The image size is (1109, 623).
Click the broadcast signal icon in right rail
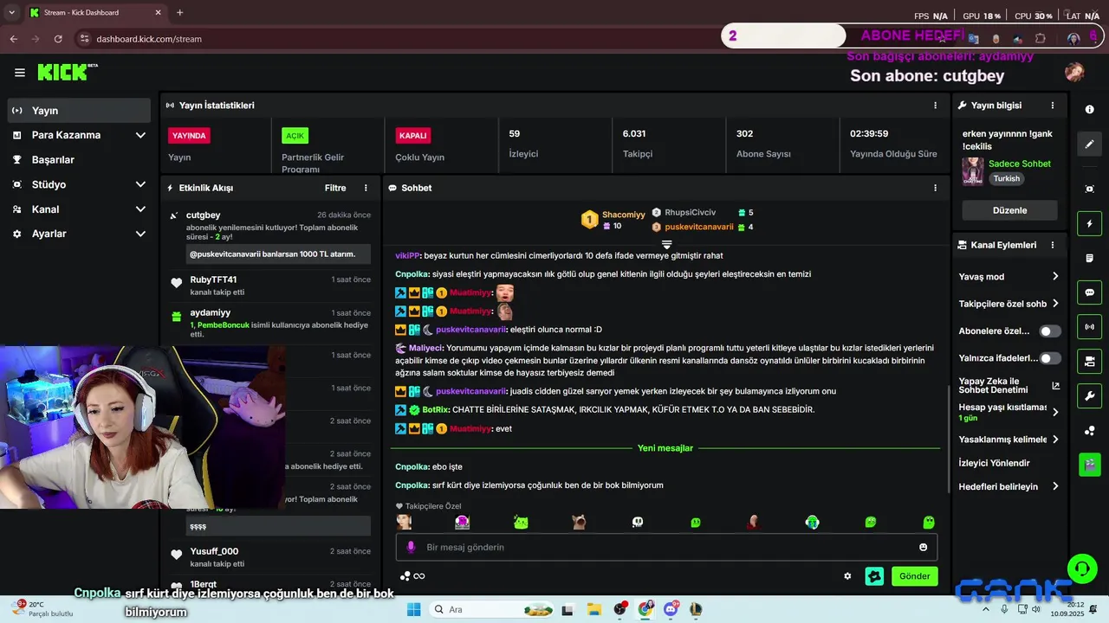point(1089,327)
